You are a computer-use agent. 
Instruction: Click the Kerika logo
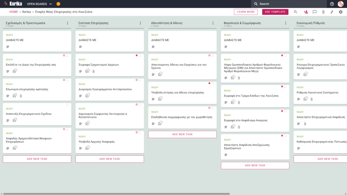coord(13,4)
